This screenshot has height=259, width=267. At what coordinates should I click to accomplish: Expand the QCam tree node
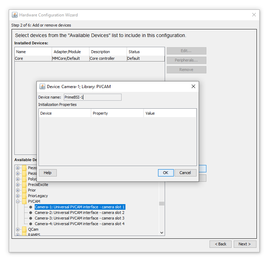click(x=18, y=230)
